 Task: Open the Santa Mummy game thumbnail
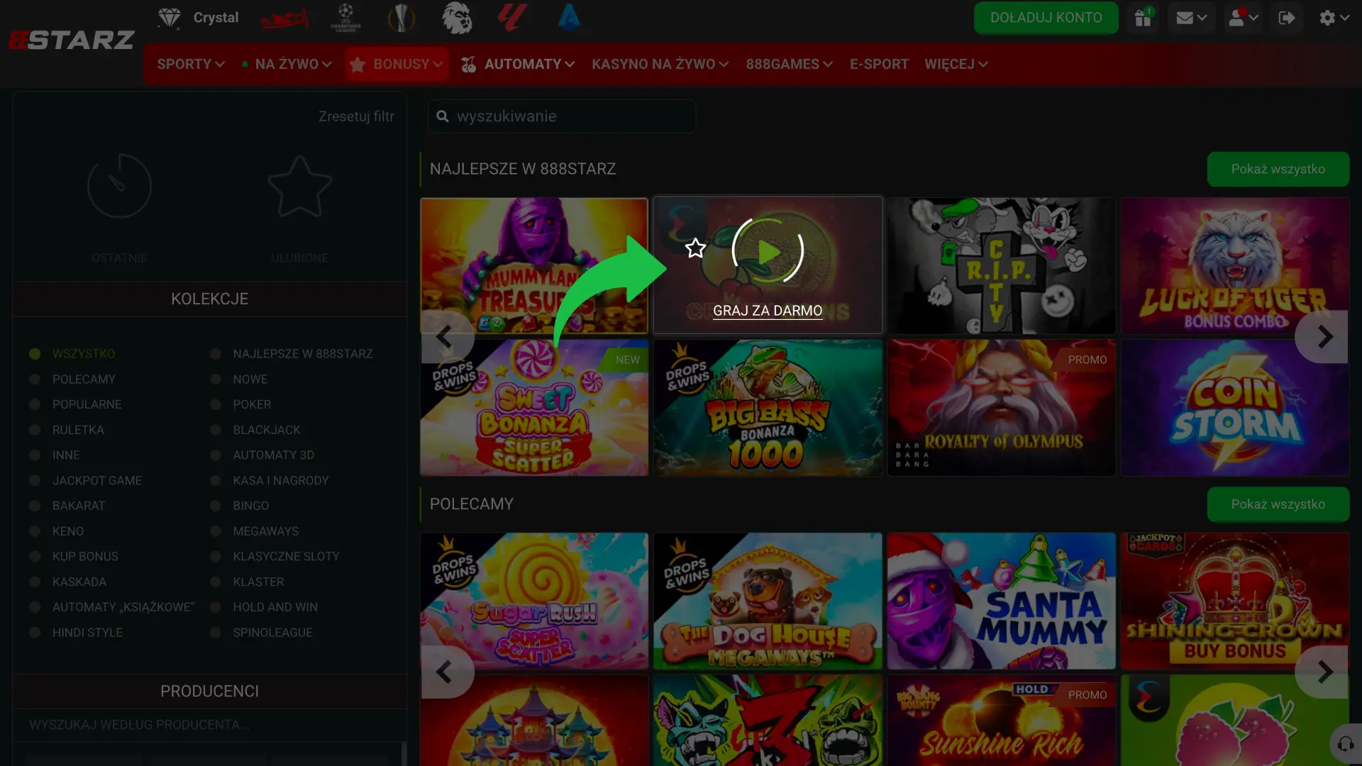tap(1001, 601)
